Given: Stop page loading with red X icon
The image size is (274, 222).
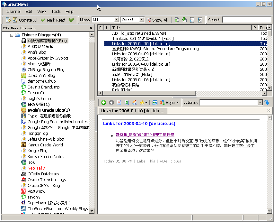Looking at the screenshot, I should click(119, 102).
